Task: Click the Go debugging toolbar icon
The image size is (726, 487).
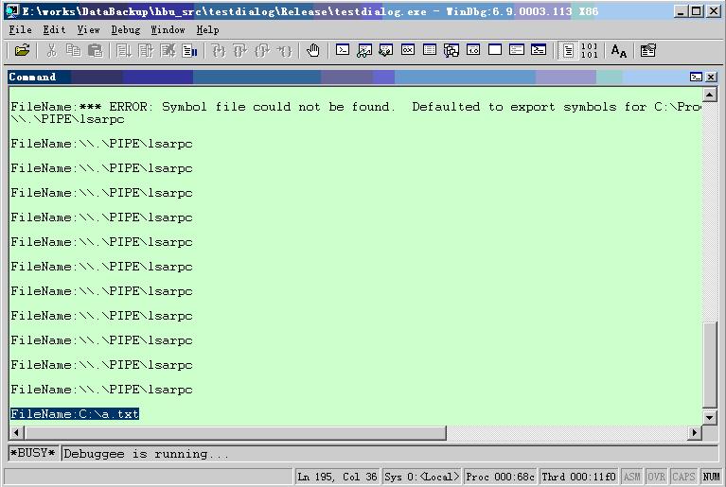Action: click(x=124, y=50)
